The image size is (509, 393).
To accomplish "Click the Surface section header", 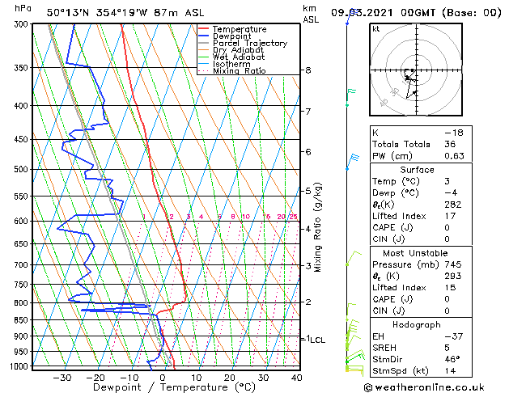I will [x=417, y=170].
